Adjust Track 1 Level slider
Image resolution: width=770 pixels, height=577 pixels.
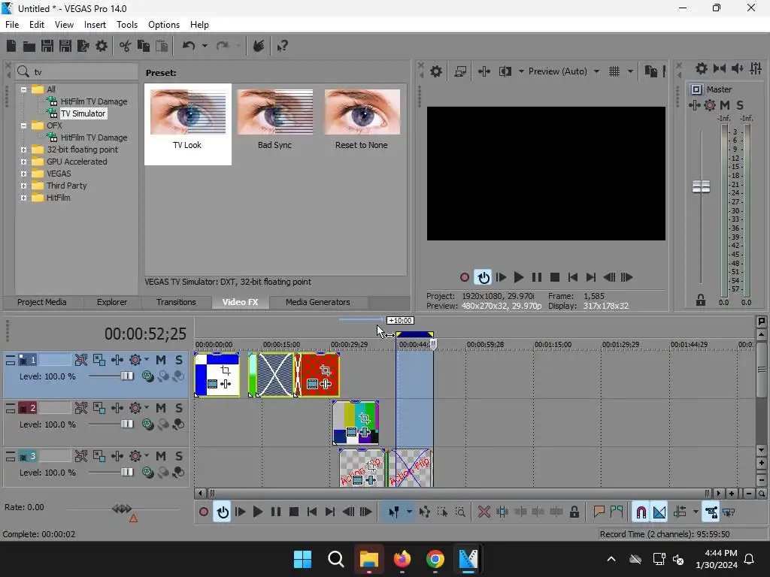pos(126,376)
